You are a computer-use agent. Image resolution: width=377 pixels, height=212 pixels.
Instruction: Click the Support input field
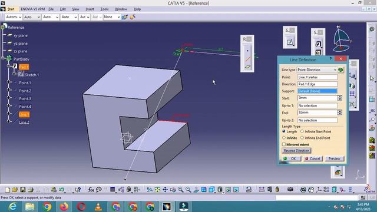tap(317, 91)
